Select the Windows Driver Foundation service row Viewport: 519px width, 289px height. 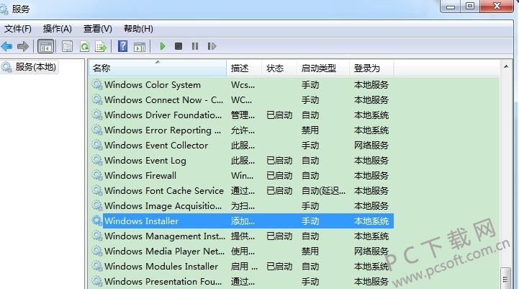point(243,115)
